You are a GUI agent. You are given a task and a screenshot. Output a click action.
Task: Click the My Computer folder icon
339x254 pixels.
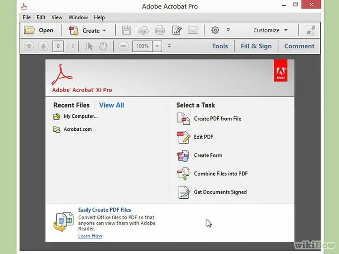coord(57,116)
